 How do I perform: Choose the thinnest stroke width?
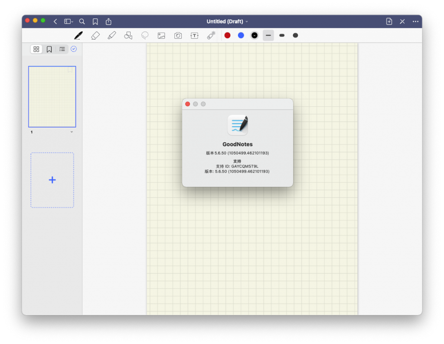[268, 36]
